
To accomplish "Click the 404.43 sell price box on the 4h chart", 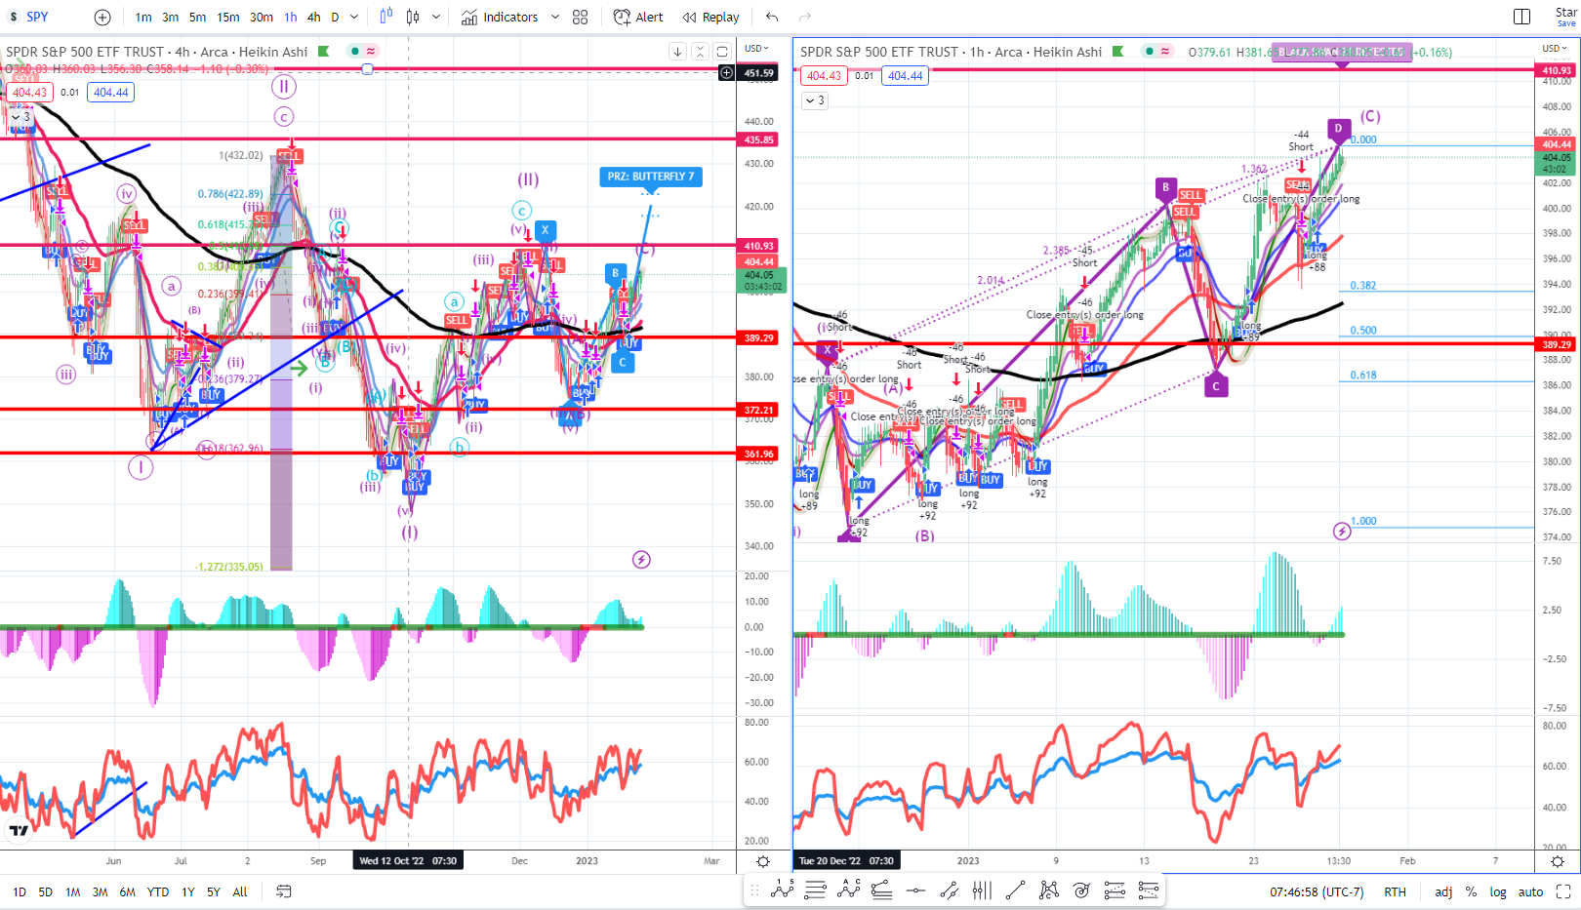I will [29, 93].
